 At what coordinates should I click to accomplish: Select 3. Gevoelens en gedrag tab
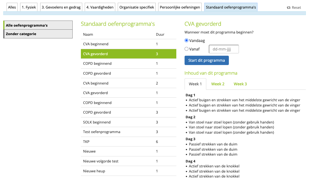coord(61,7)
